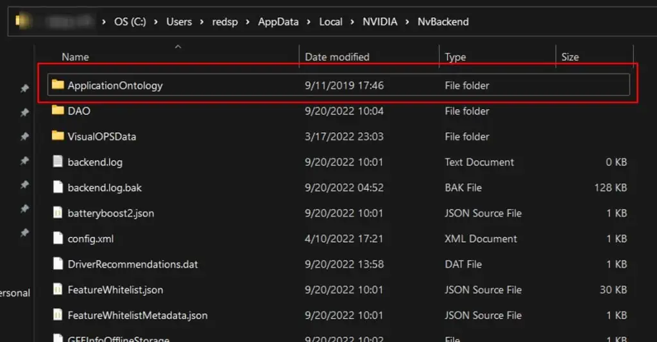
Task: Open the chevron dropdown after NVIDIA breadcrumb
Action: 407,22
